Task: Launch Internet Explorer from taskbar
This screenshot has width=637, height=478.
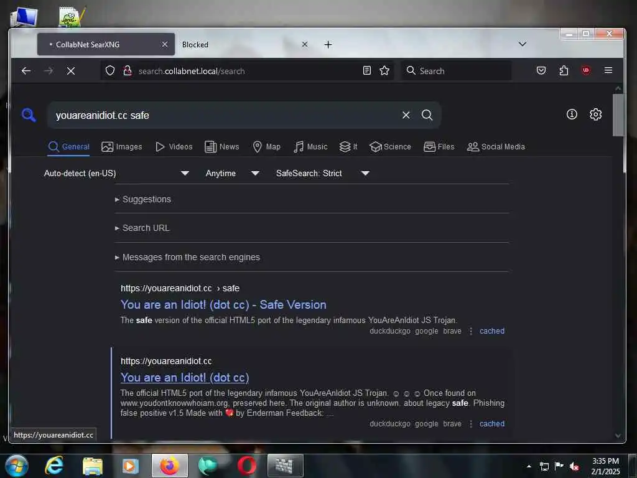Action: (54, 466)
